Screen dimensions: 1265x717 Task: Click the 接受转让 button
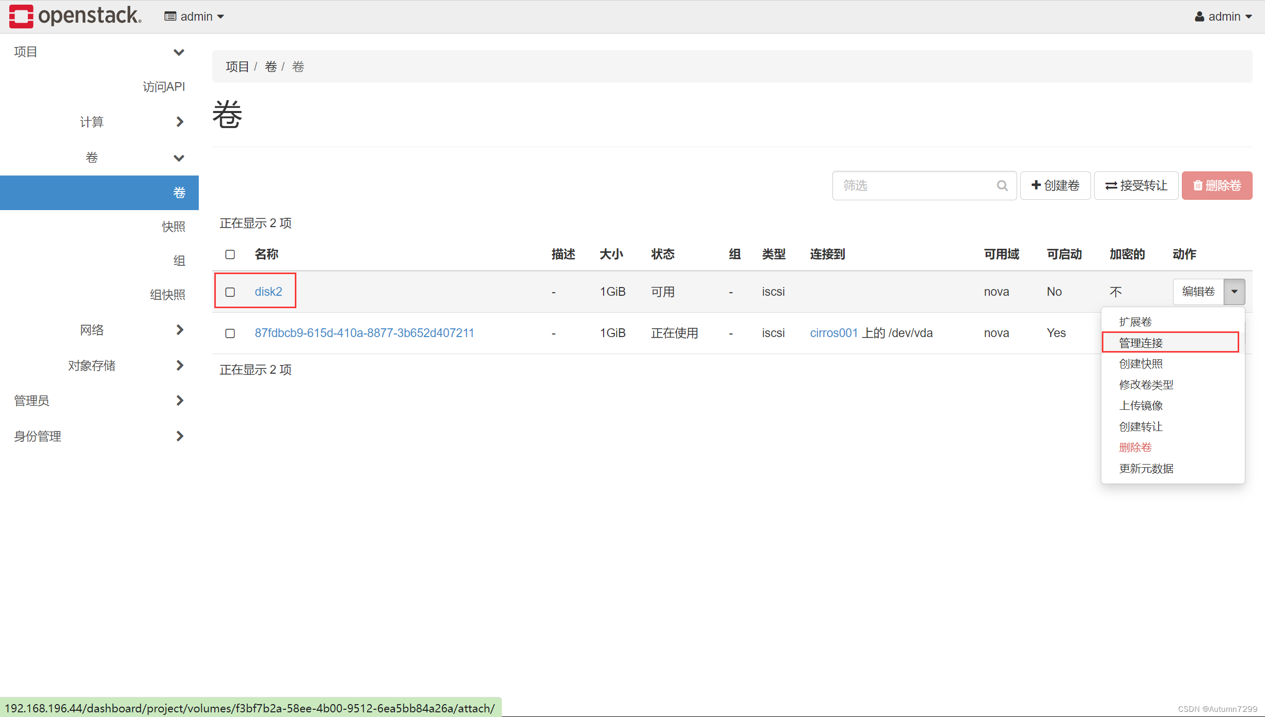[1136, 185]
